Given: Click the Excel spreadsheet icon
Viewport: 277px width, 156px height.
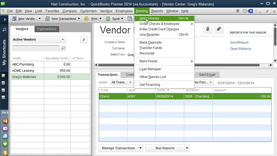Looking at the screenshot, I should (x=108, y=19).
